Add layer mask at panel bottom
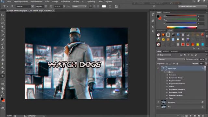 pos(187,116)
